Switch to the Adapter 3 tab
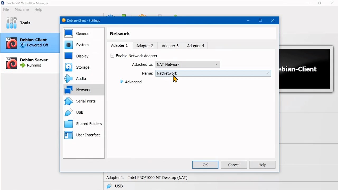Screen dimensions: 338x190 170,46
